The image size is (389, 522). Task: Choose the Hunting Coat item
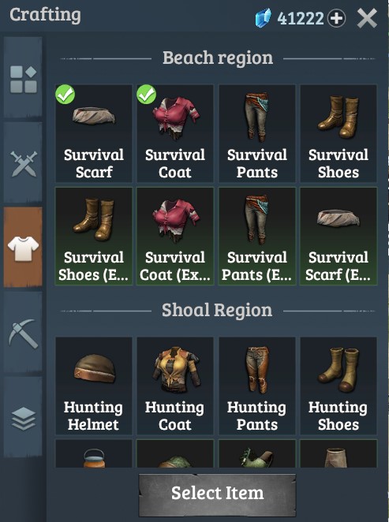175,386
